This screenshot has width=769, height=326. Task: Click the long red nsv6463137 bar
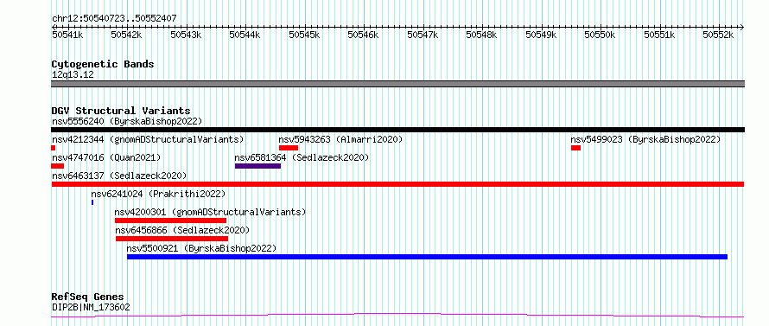[397, 184]
